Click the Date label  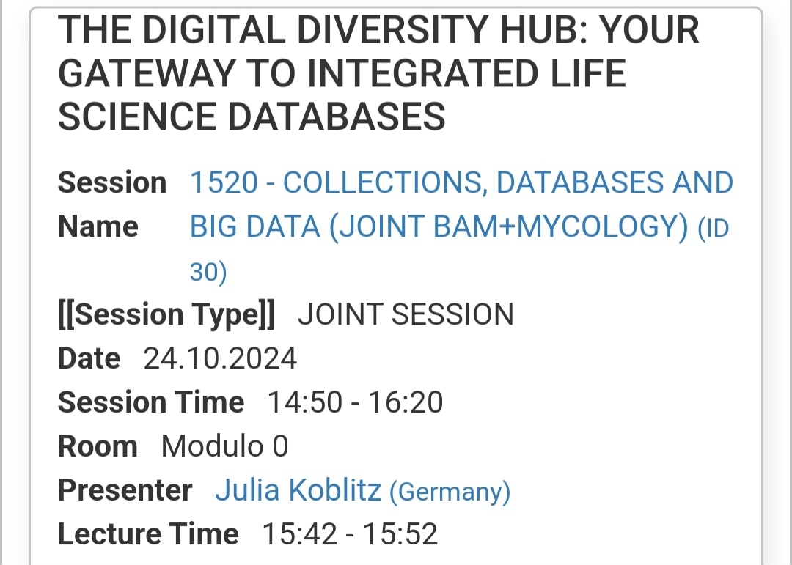point(89,359)
